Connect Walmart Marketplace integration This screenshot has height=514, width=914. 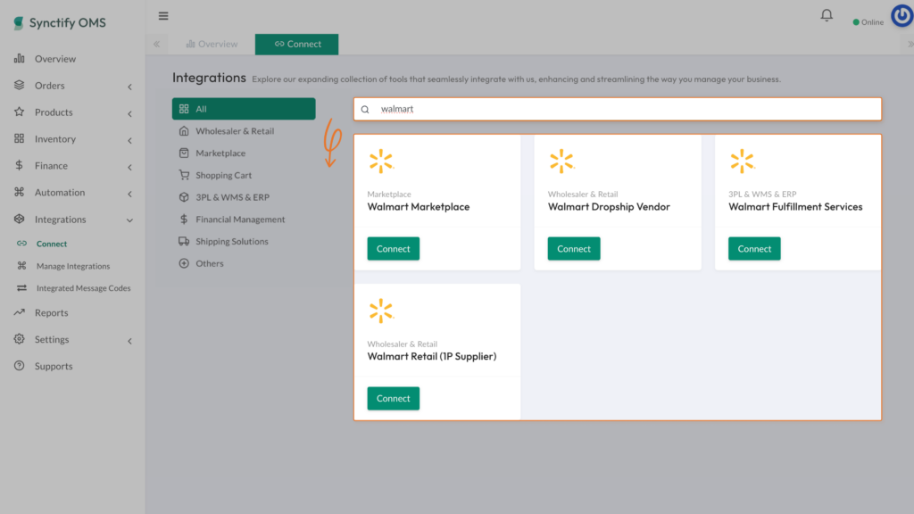click(394, 249)
